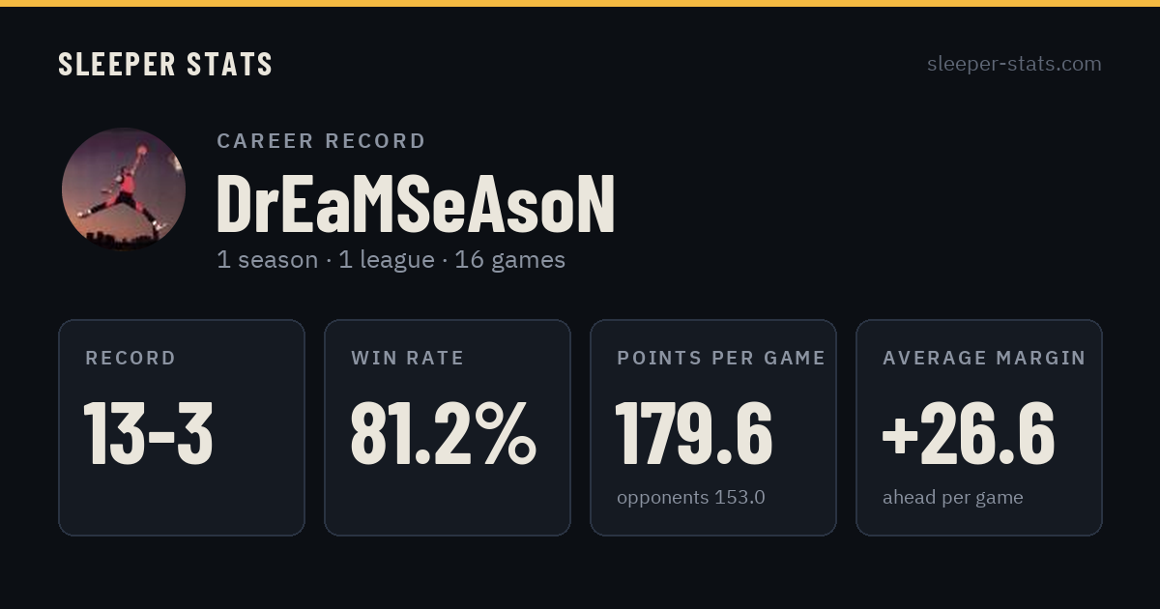Select the WIN RATE stat card

(448, 427)
